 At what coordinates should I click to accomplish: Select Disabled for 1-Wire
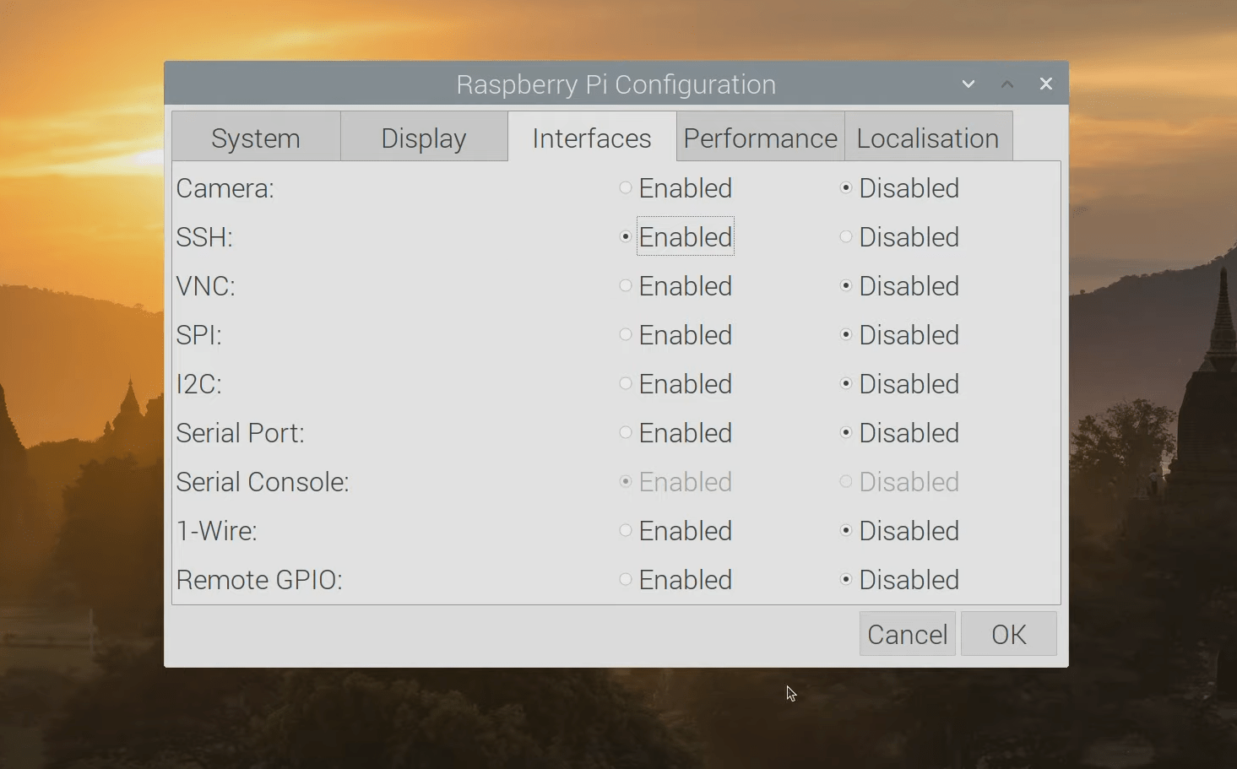tap(899, 531)
